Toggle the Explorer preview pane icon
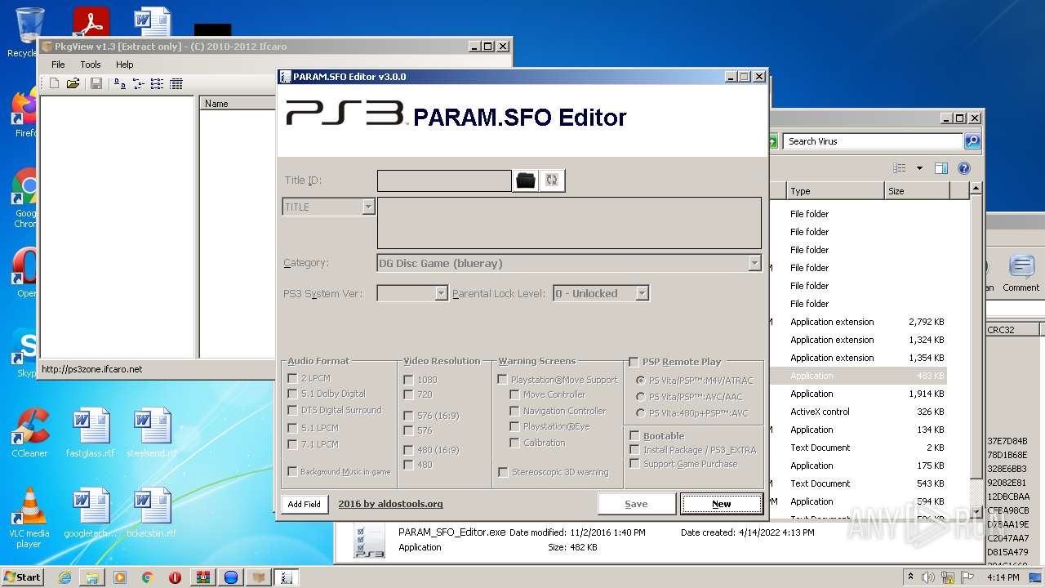1045x588 pixels. point(940,168)
